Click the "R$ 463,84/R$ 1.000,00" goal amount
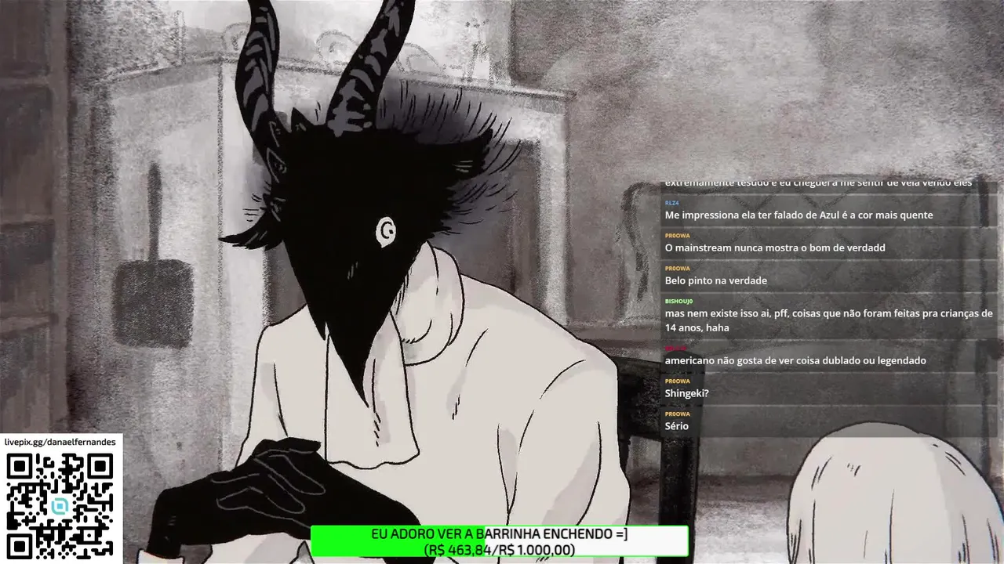The image size is (1004, 564). tap(500, 550)
